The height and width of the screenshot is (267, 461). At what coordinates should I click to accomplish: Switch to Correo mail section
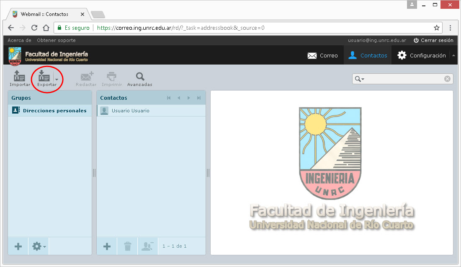pyautogui.click(x=322, y=55)
